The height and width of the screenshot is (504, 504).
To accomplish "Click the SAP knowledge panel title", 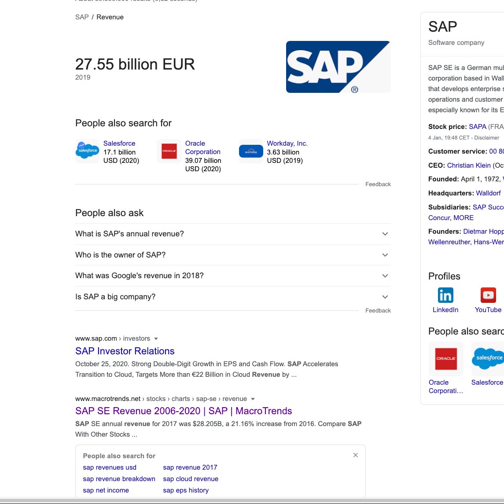I will pyautogui.click(x=443, y=26).
